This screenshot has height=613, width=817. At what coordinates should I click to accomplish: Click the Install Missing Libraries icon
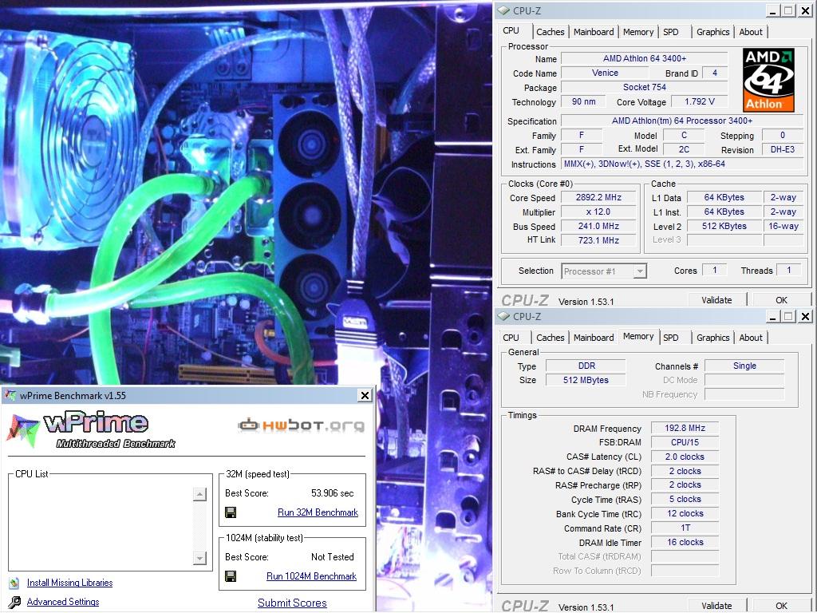(x=14, y=583)
